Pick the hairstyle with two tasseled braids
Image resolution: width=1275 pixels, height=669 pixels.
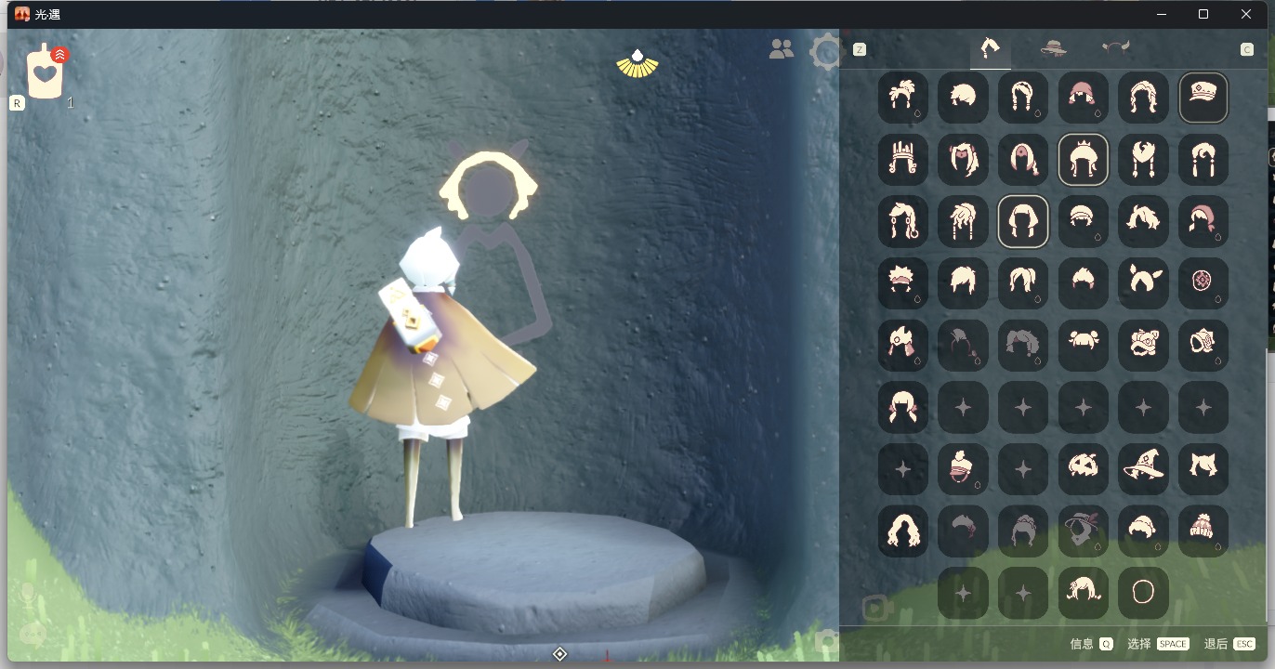[1143, 159]
